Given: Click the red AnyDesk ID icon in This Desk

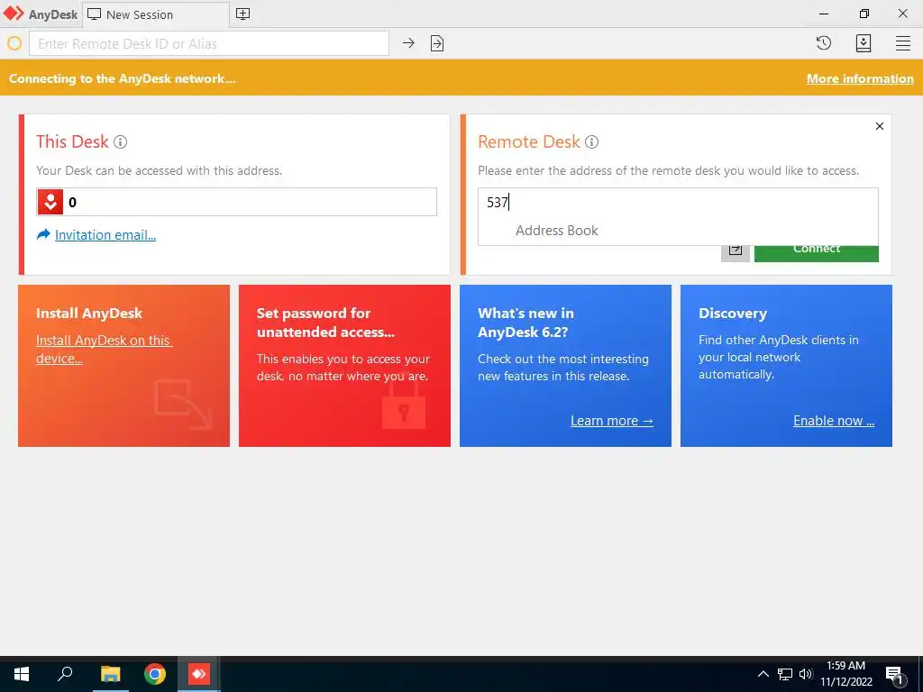Looking at the screenshot, I should (50, 202).
